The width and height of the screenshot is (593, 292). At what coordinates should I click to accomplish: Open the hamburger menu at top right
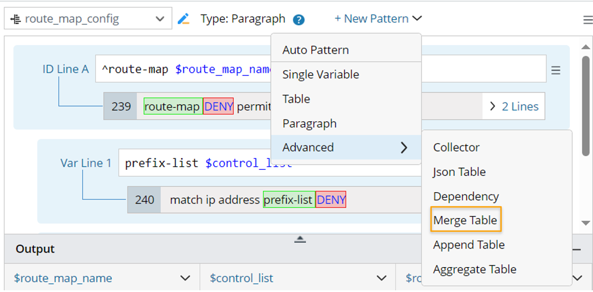[x=587, y=20]
